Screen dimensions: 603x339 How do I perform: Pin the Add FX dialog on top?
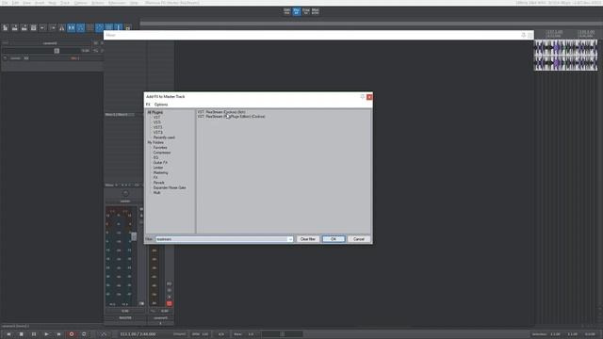coord(362,97)
